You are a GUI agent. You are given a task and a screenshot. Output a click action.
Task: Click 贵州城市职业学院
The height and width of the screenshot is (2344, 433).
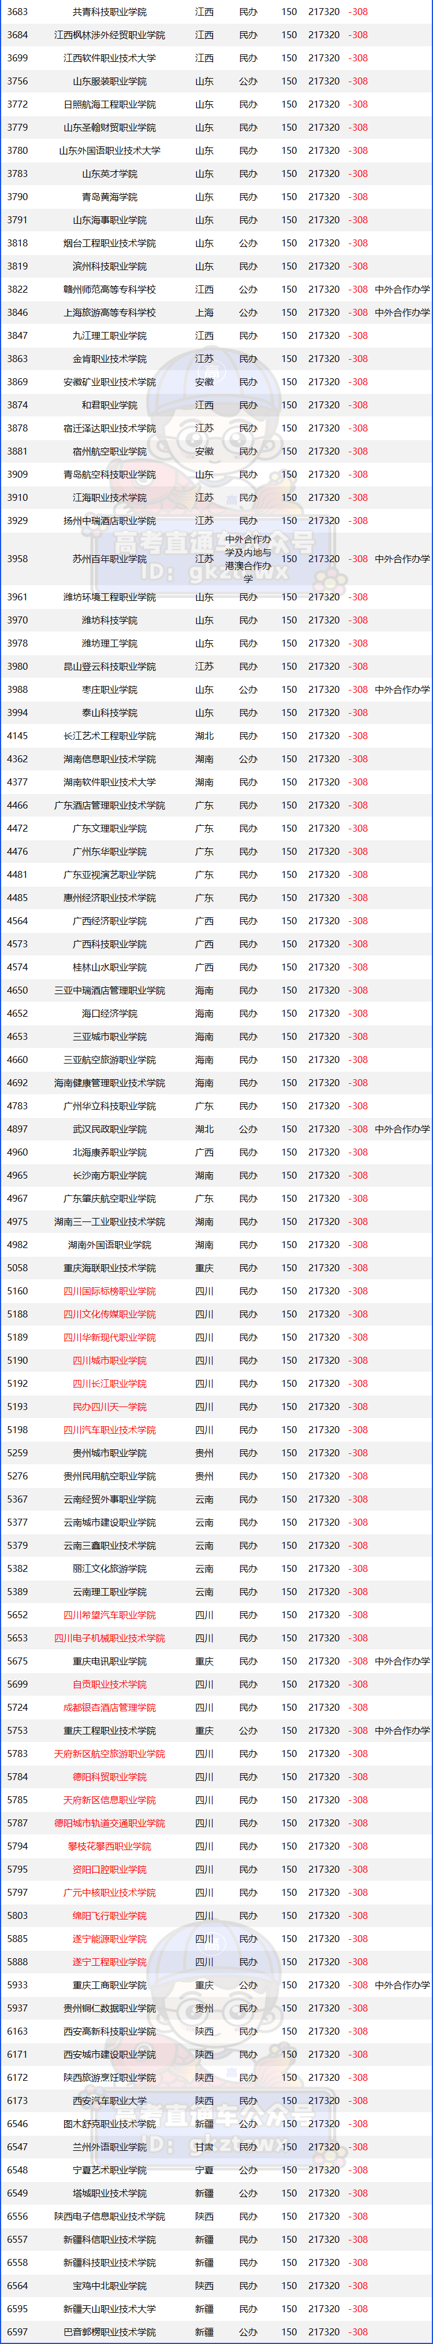(x=109, y=1453)
